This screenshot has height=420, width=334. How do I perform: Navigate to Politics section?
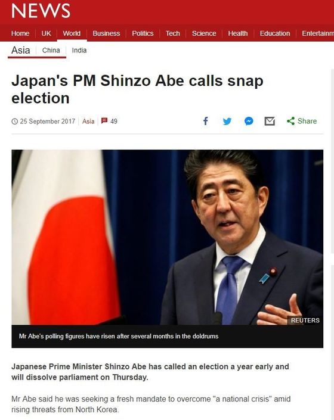point(143,33)
